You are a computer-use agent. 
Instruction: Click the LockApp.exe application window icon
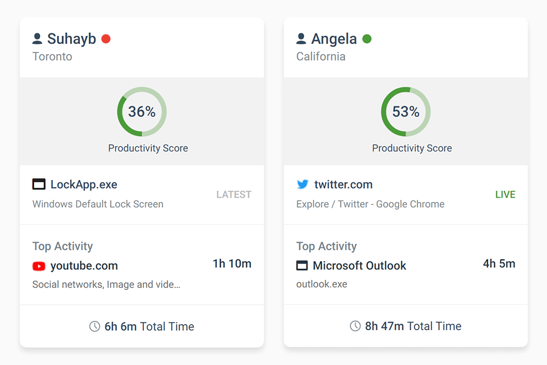click(x=38, y=184)
